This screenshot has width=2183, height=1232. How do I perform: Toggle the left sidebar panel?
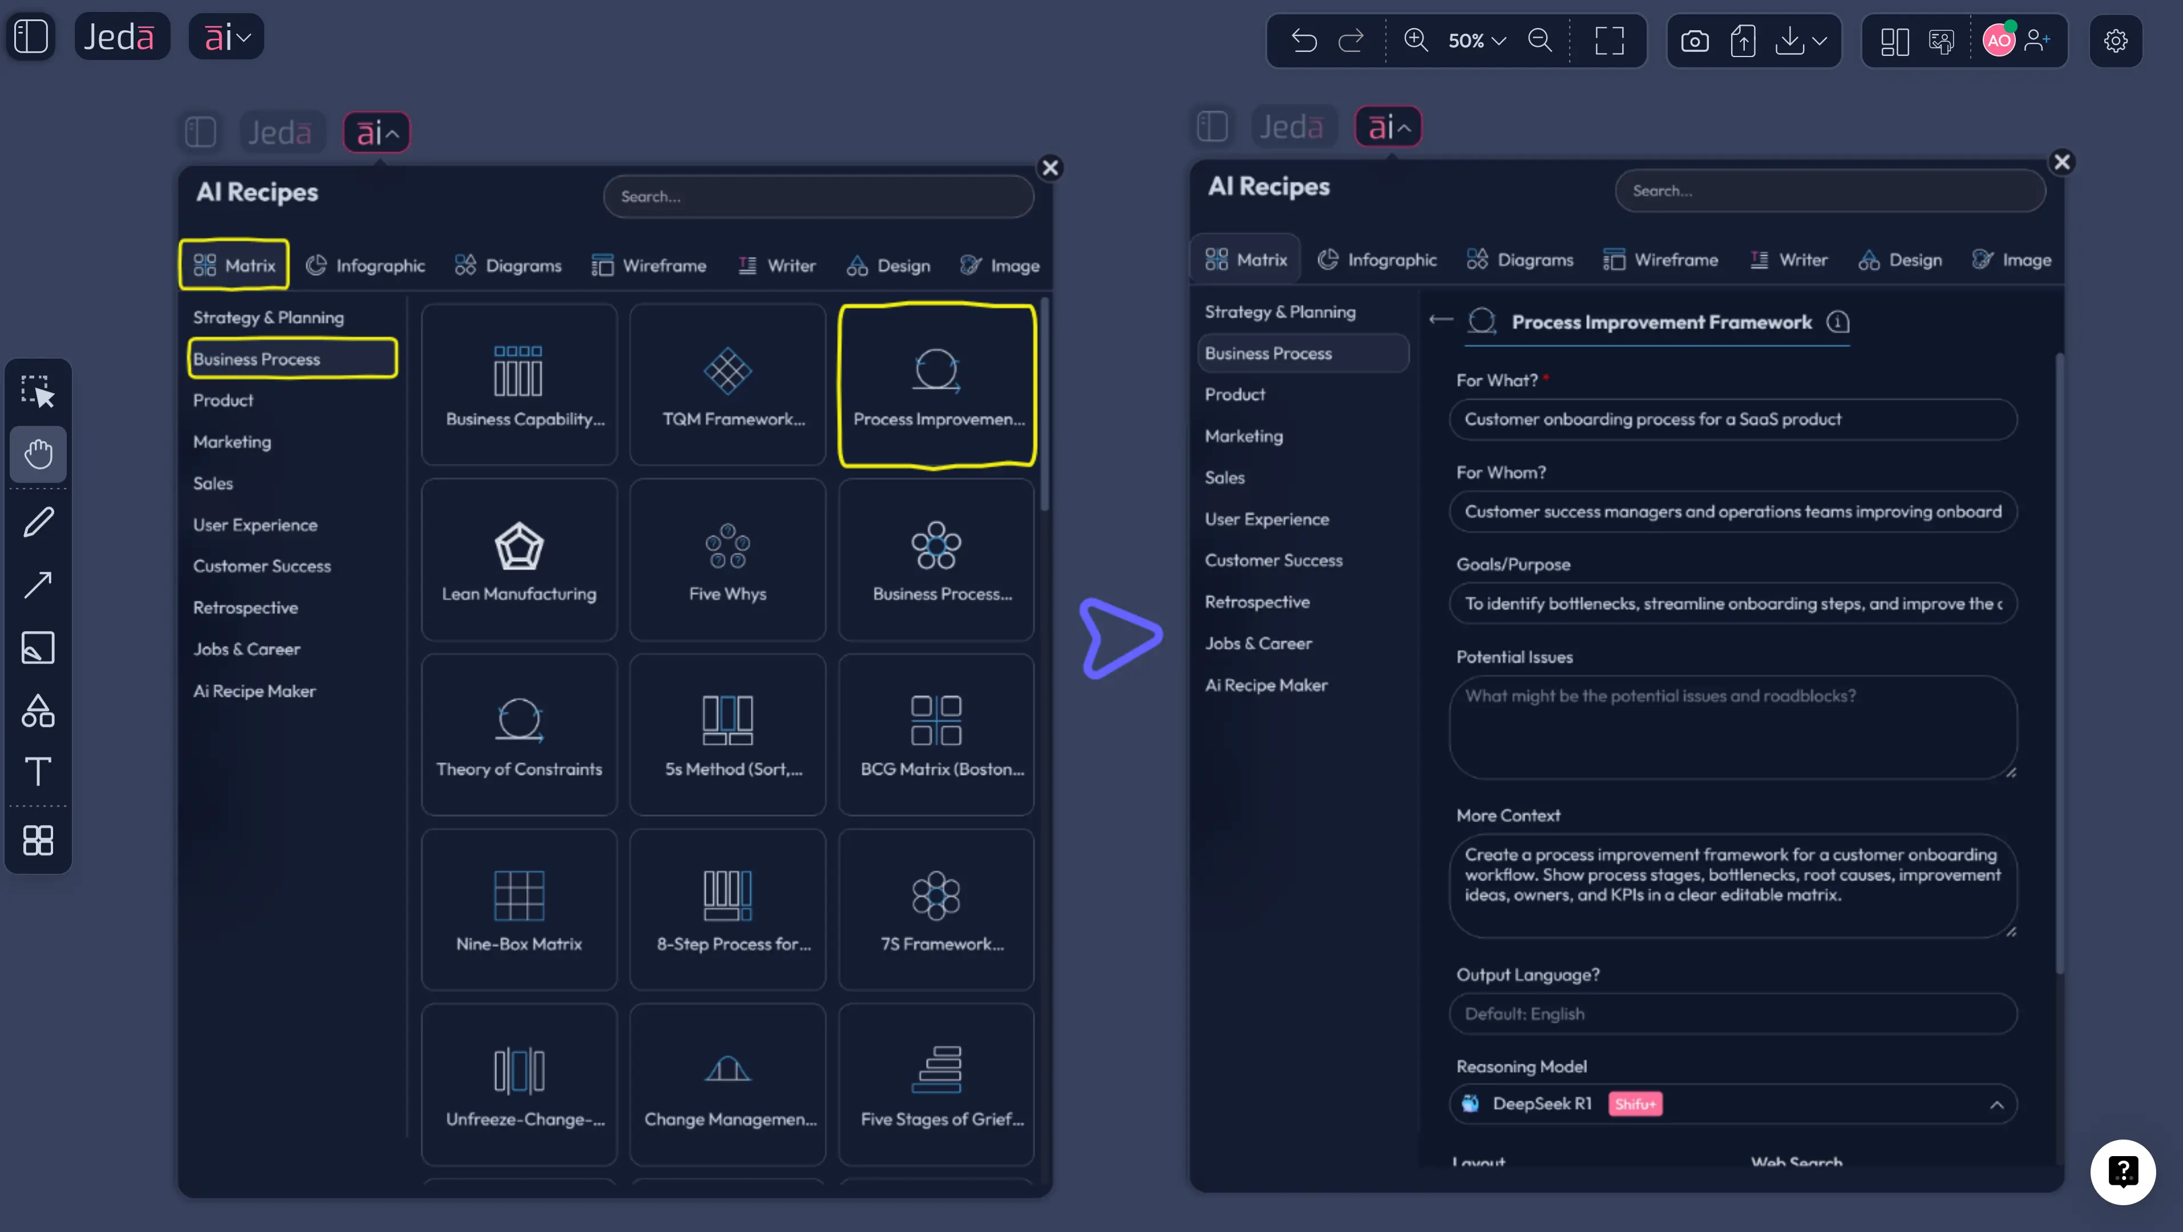click(31, 37)
